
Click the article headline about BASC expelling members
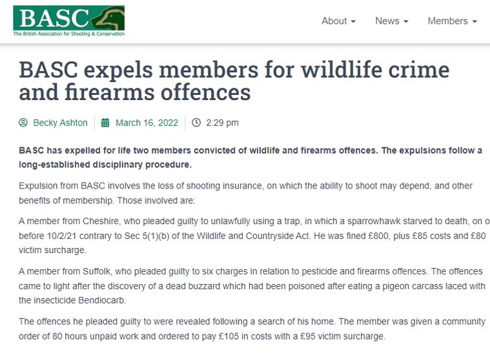click(x=234, y=81)
